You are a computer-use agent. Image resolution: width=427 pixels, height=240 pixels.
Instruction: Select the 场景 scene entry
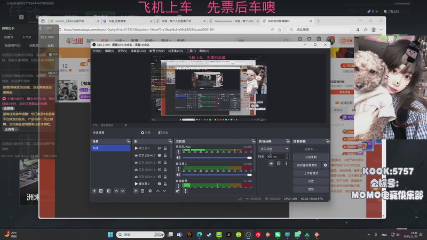[110, 148]
